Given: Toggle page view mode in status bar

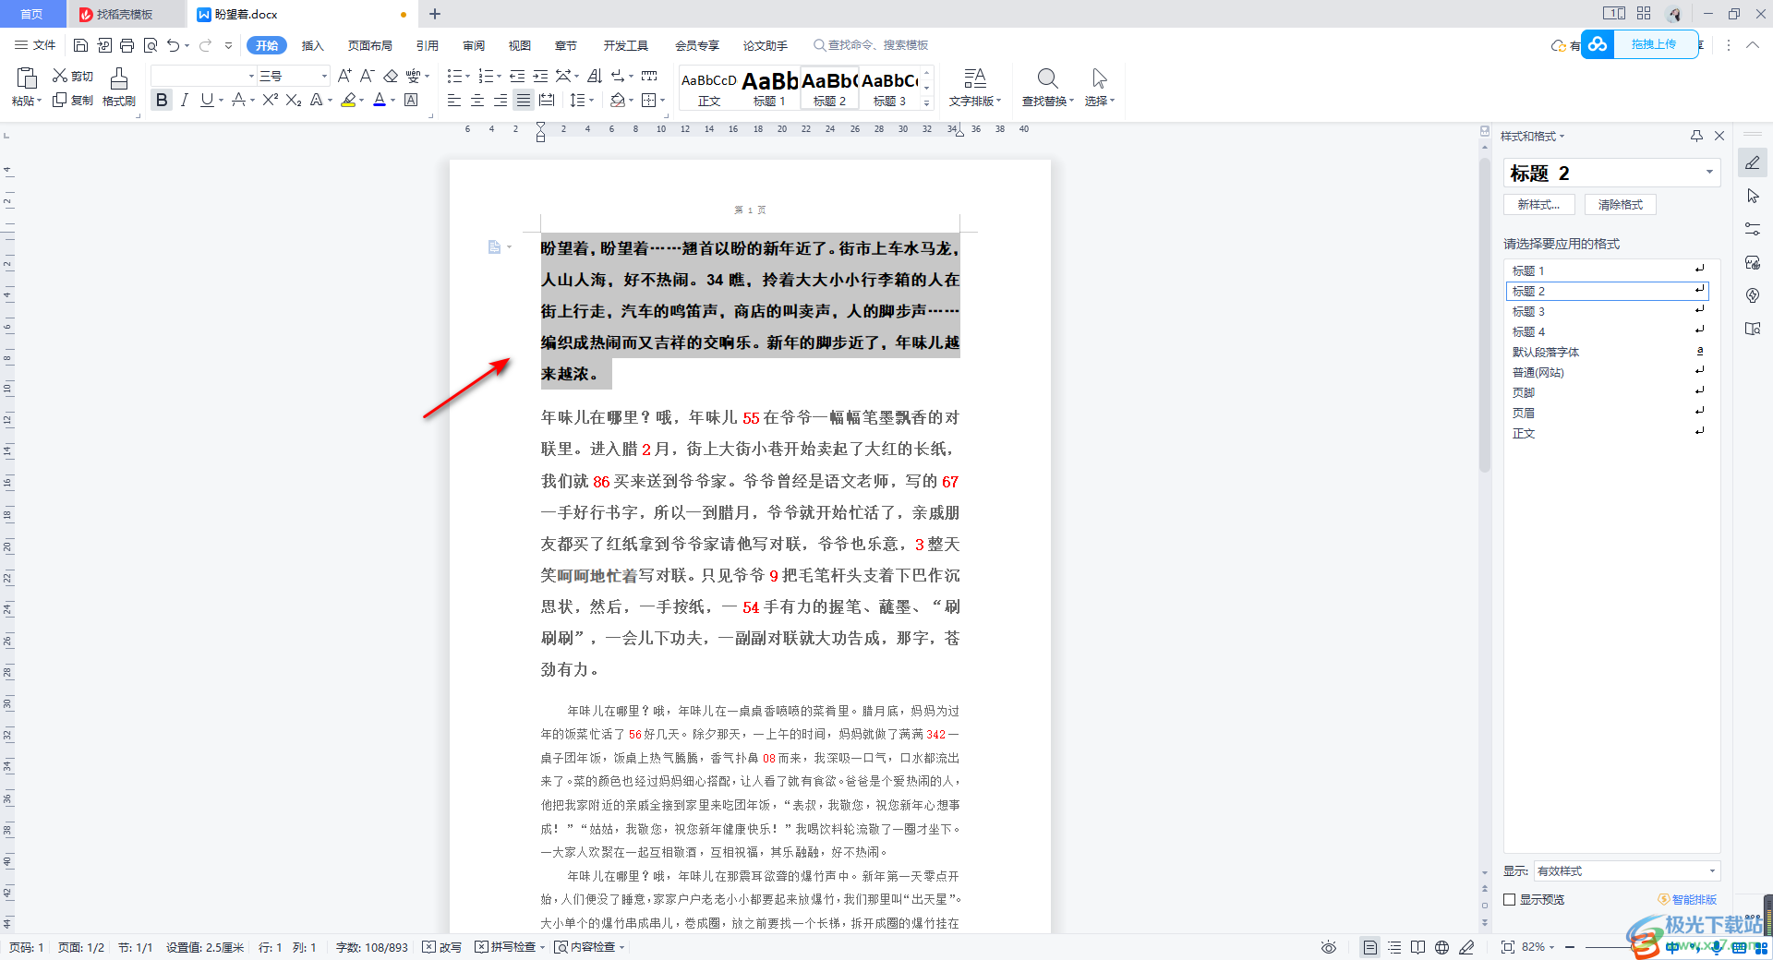Looking at the screenshot, I should tap(1370, 947).
